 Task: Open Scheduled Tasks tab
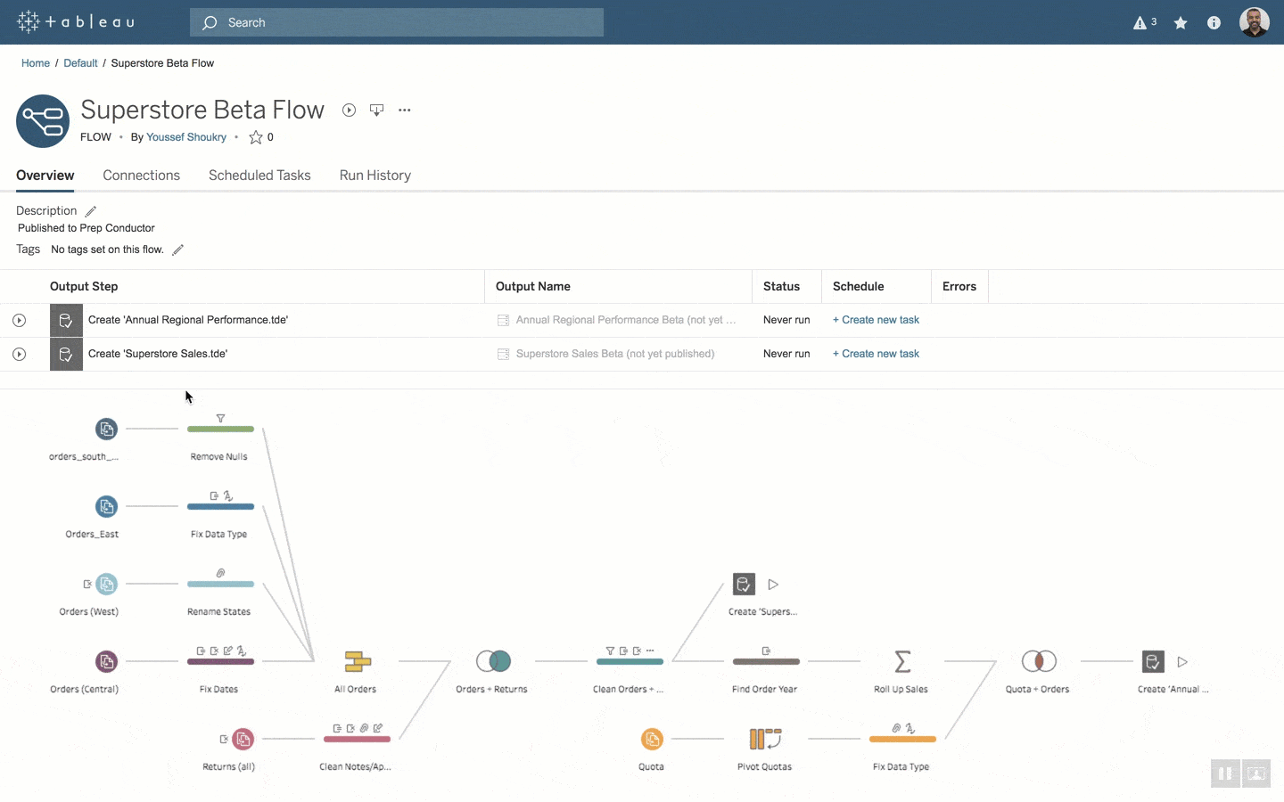tap(259, 176)
